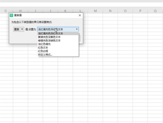The width and height of the screenshot is (163, 123).
Task: Select column L header
Action: click(80, 11)
